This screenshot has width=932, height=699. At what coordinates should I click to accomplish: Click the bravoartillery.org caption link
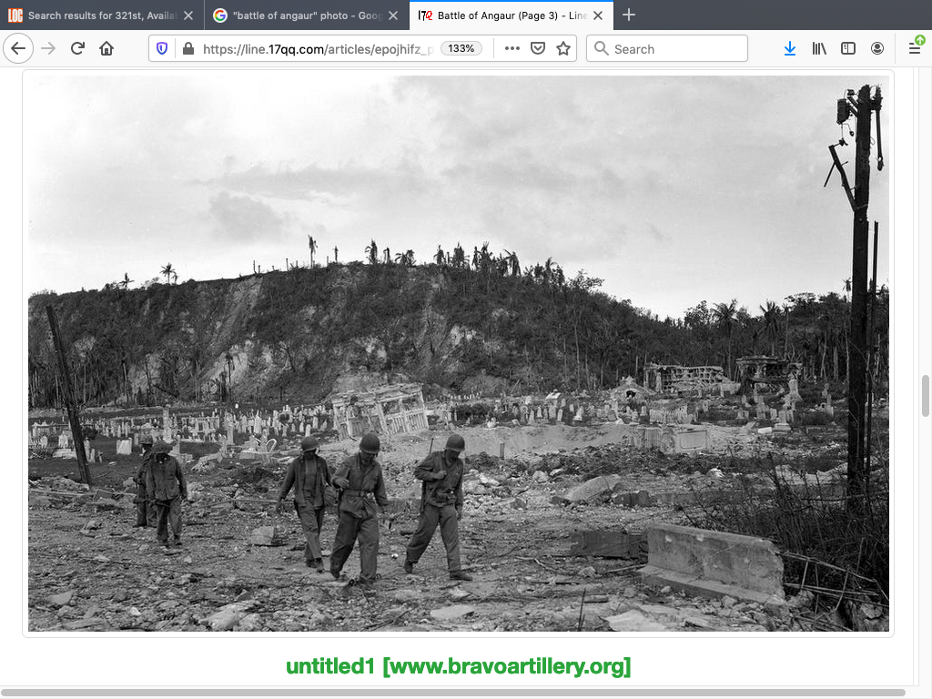coord(458,666)
